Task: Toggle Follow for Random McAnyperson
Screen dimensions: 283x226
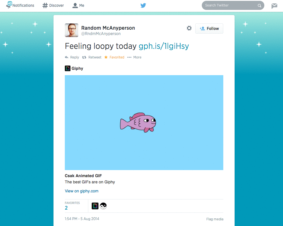Action: click(x=209, y=29)
